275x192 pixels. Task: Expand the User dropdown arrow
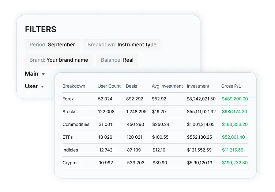(42, 87)
